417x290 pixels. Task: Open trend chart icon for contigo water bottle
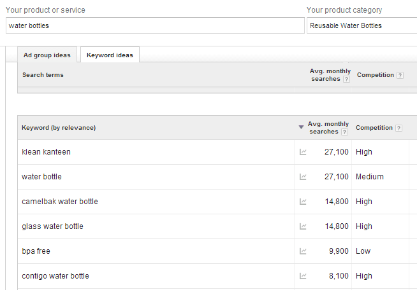303,276
